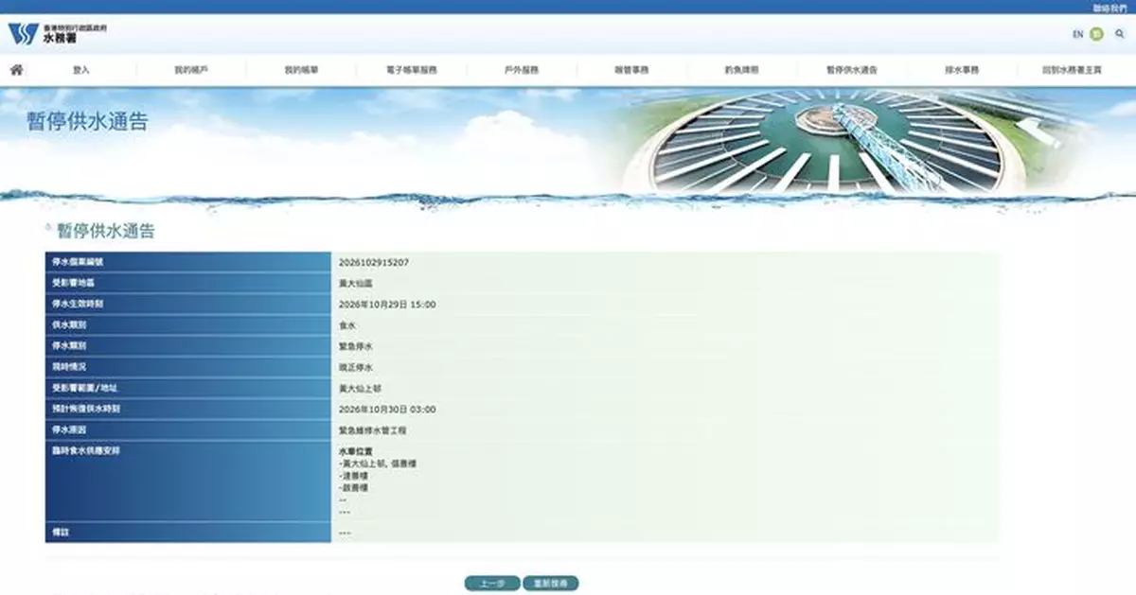This screenshot has width=1136, height=595.
Task: Go to the home page via house icon
Action: [x=16, y=70]
